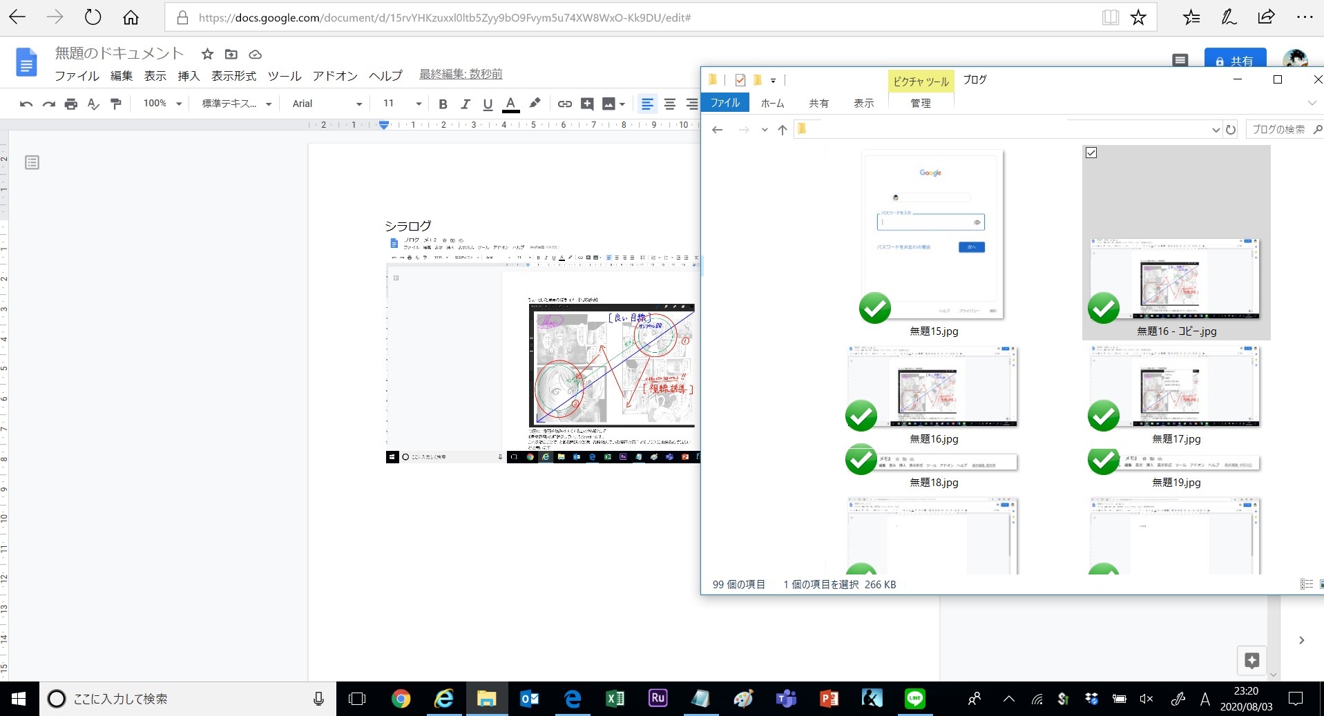Move the document with the folder icon
The height and width of the screenshot is (716, 1324).
point(231,54)
